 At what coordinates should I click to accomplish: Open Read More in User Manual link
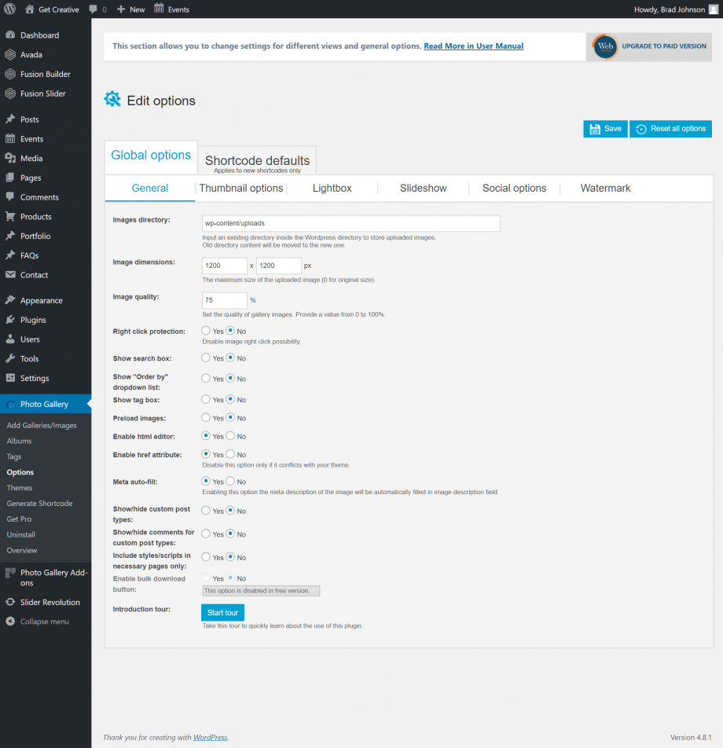473,46
